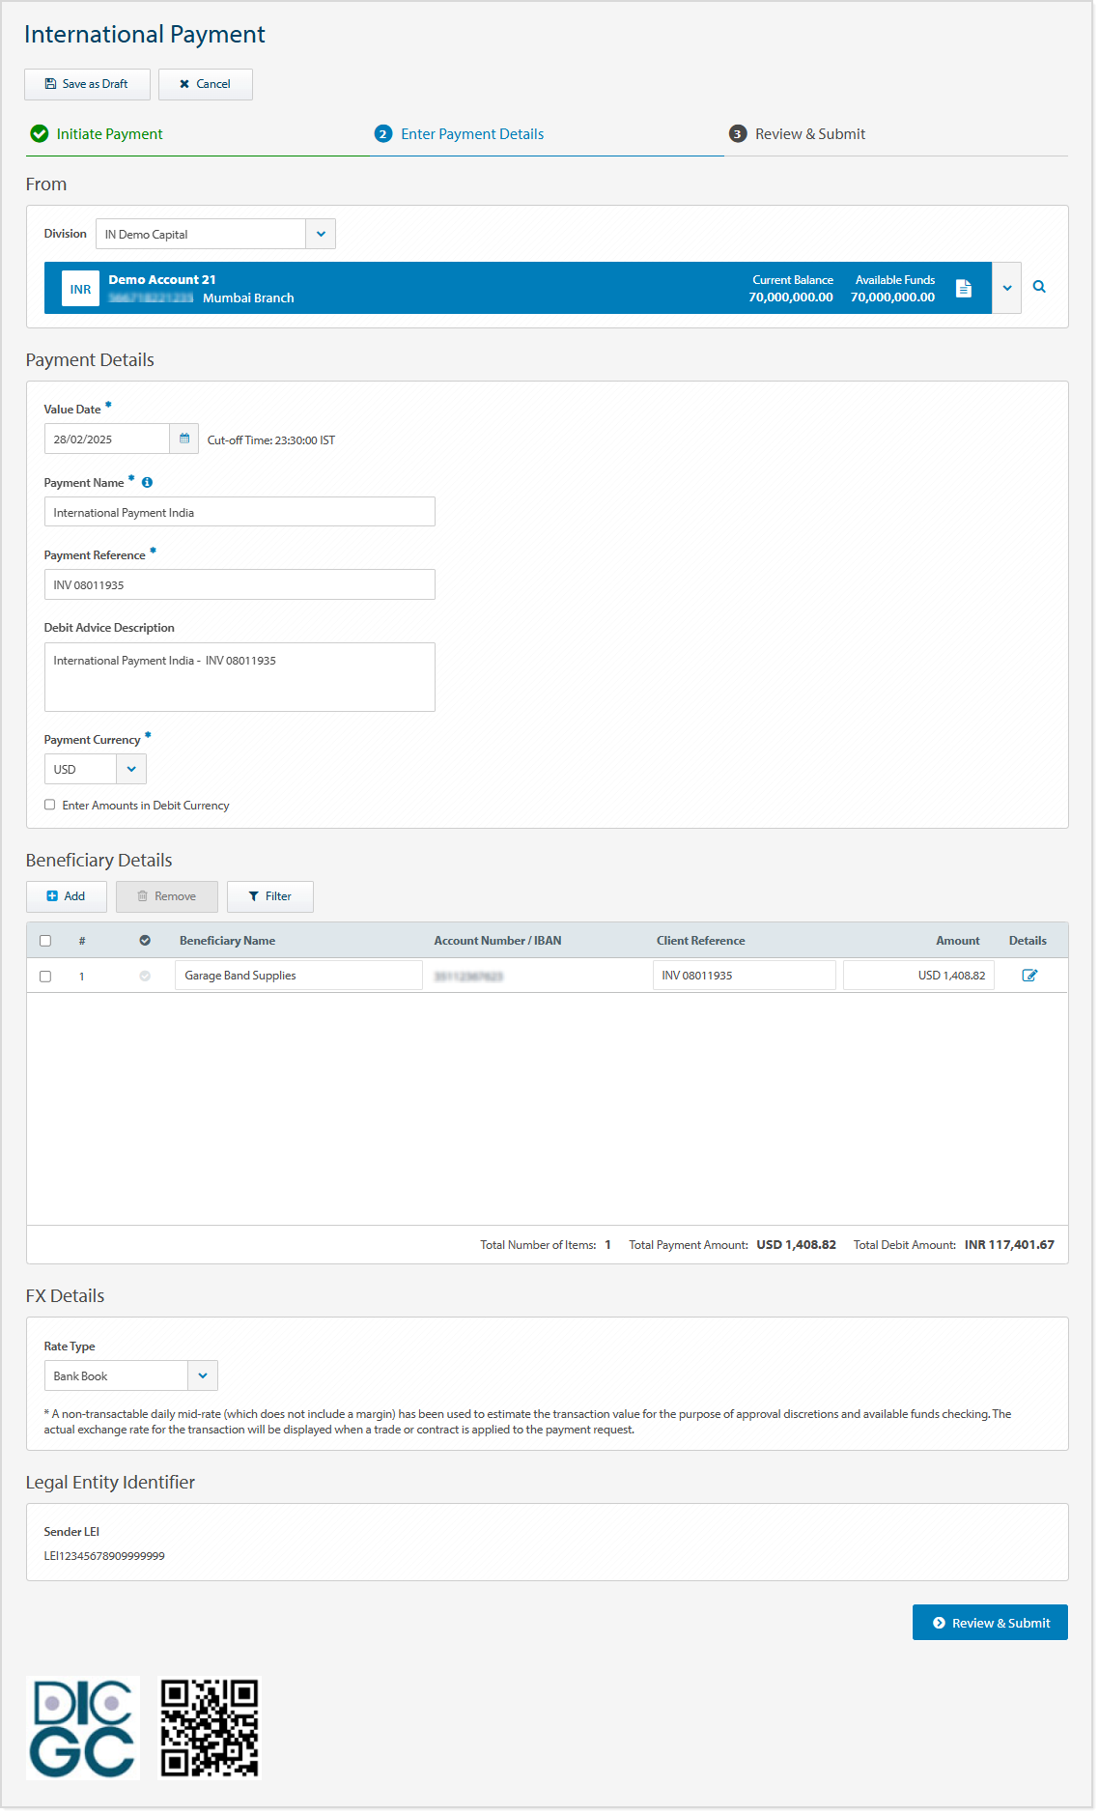
Task: Expand the Rate Type Bank Book dropdown
Action: pos(203,1375)
